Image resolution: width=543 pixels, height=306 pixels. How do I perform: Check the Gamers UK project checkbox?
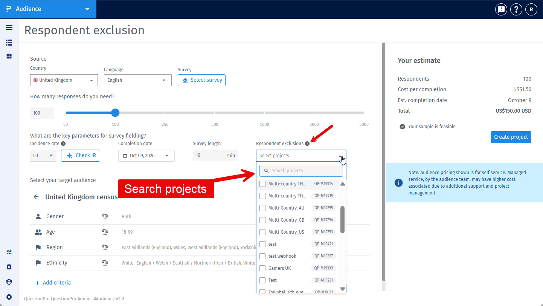(x=262, y=268)
